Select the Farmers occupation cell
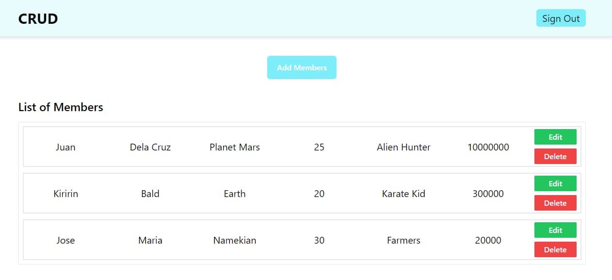The height and width of the screenshot is (280, 612). (x=403, y=240)
